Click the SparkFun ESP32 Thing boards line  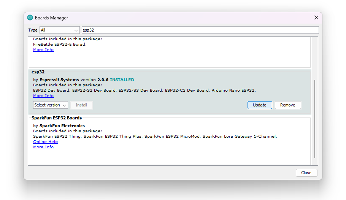(x=155, y=137)
